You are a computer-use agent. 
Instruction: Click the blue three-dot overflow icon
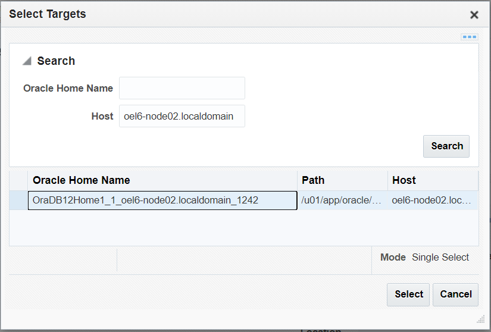click(470, 37)
